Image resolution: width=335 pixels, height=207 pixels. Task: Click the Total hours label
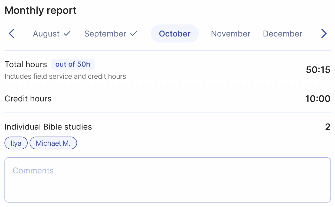(26, 64)
